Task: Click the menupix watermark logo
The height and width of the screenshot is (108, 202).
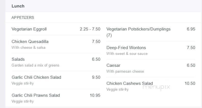Action: click(156, 87)
